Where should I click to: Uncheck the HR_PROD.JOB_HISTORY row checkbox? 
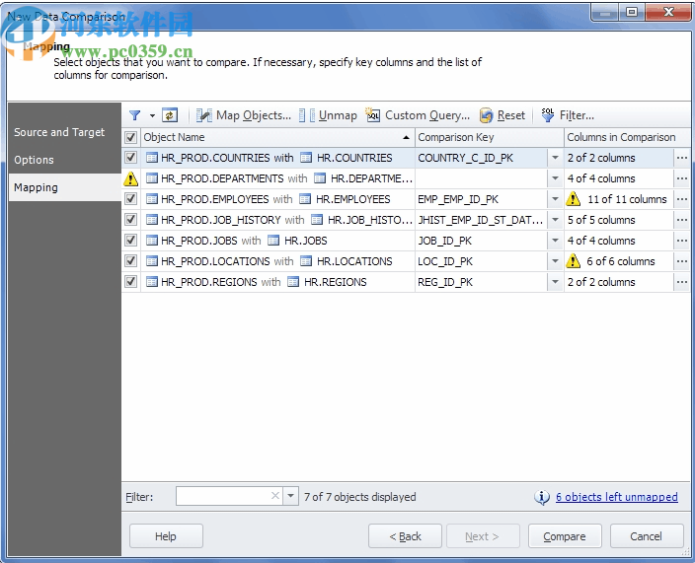click(130, 220)
